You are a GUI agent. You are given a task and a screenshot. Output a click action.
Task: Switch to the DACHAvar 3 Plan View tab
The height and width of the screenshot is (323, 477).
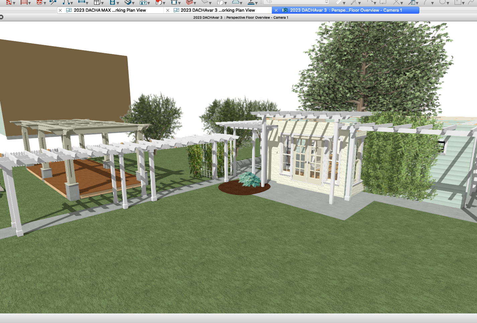pos(218,10)
